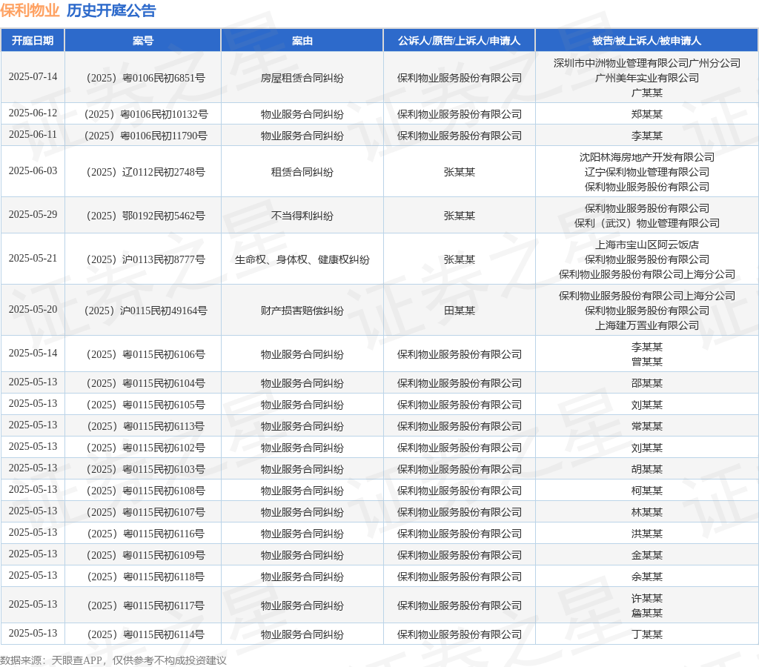Click defendant 郑某某

tap(646, 114)
